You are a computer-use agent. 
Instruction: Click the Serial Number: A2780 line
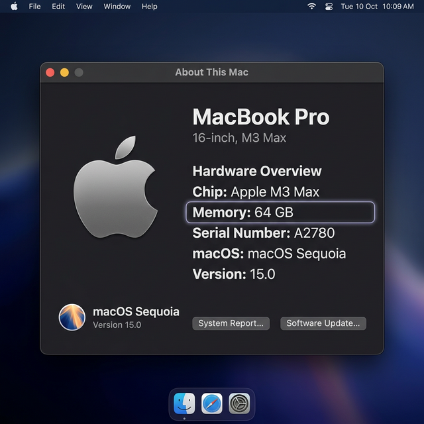(x=264, y=233)
